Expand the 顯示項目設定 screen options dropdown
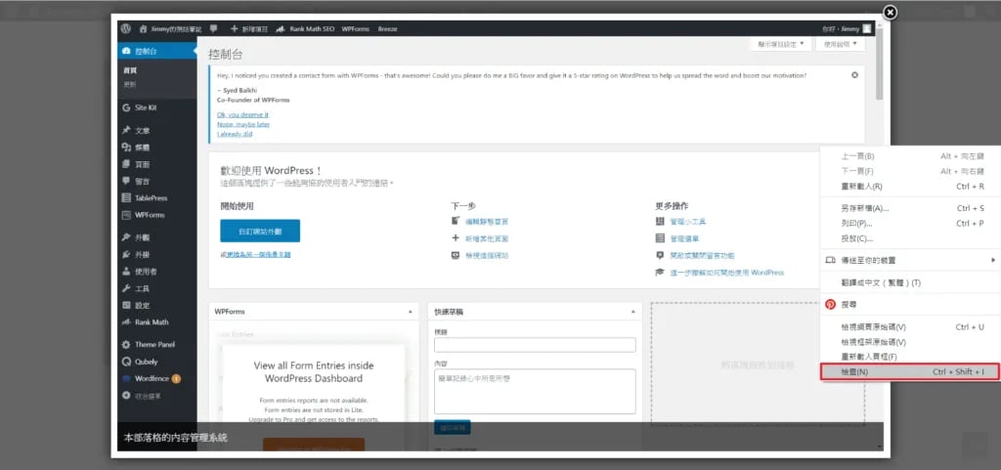The image size is (1001, 470). pyautogui.click(x=780, y=45)
